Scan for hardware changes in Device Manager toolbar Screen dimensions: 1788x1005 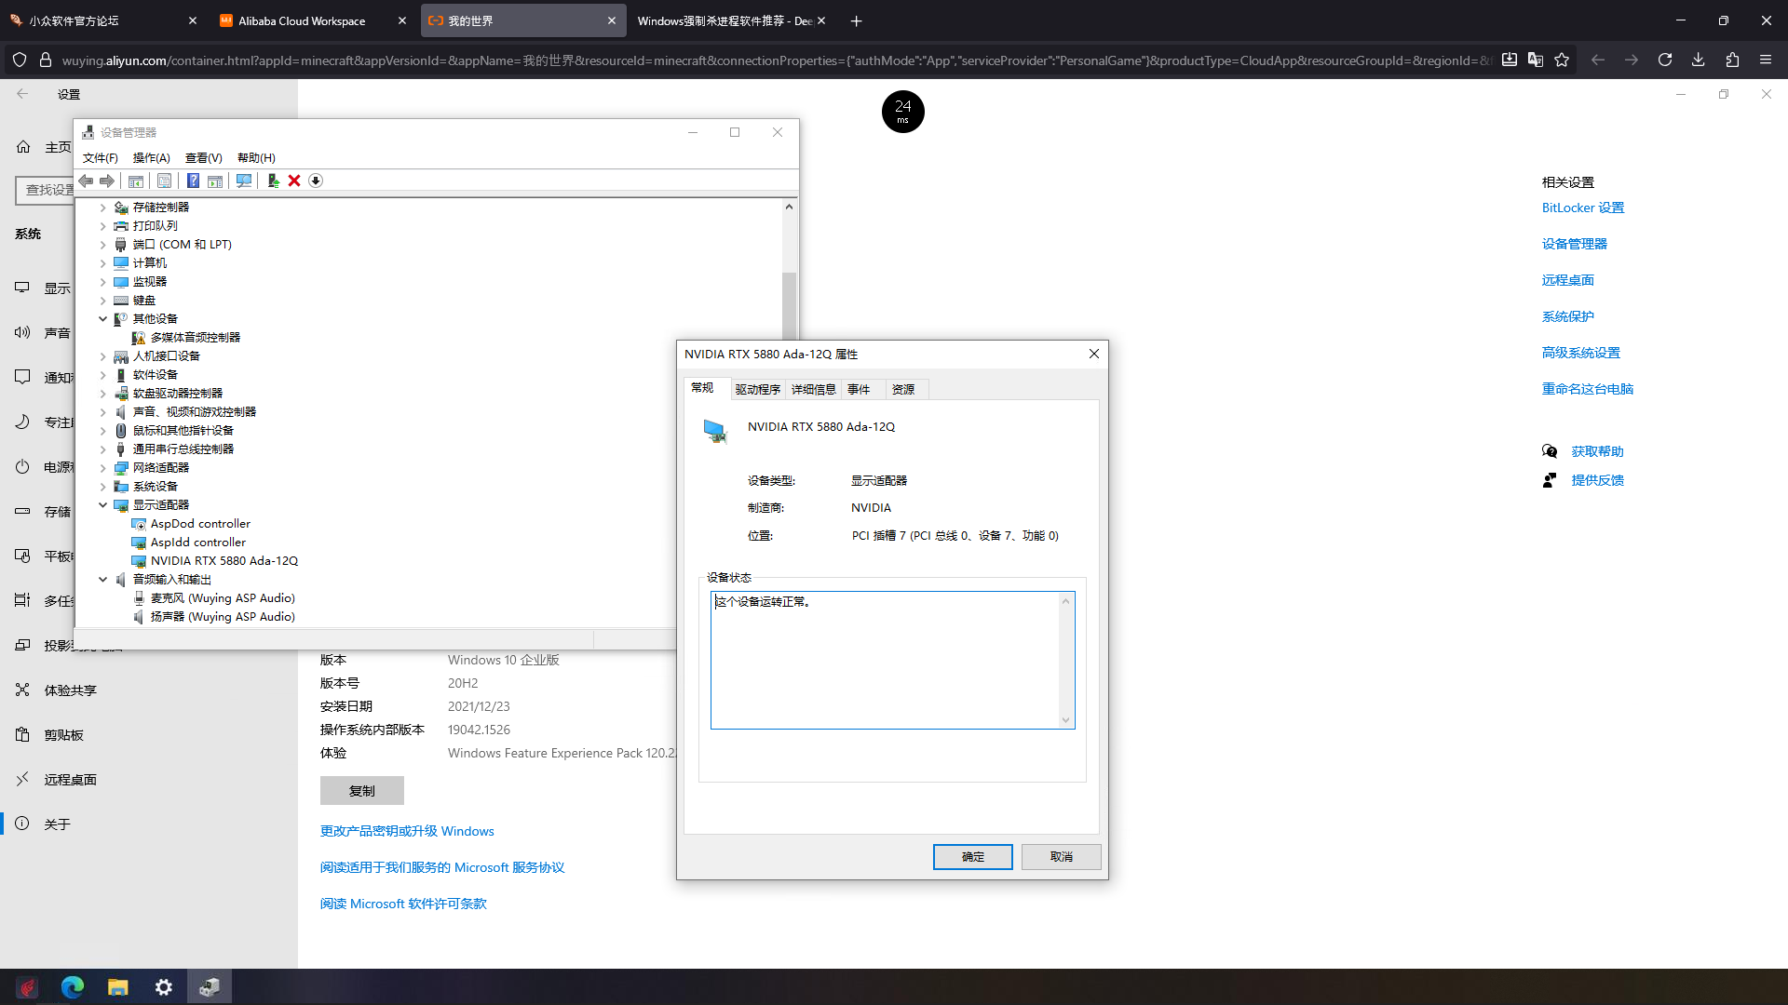[x=243, y=180]
